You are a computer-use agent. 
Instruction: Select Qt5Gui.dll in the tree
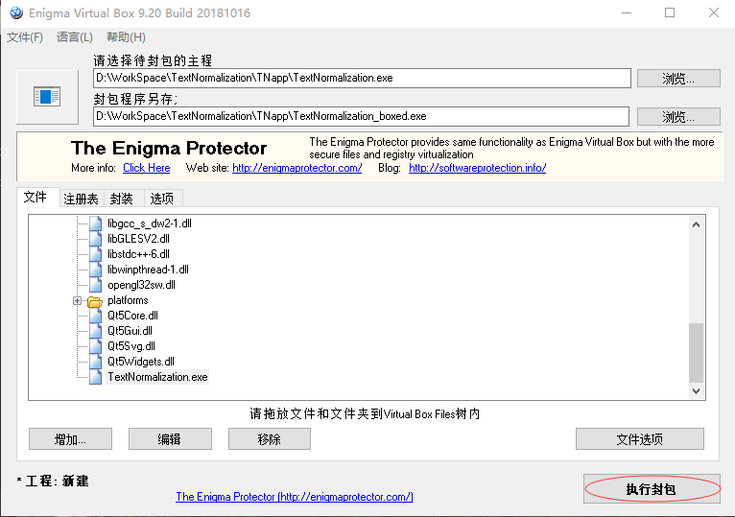130,331
